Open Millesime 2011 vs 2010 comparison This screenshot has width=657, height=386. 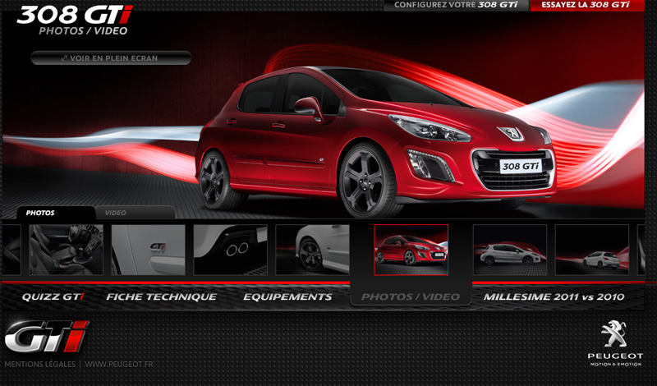point(554,296)
